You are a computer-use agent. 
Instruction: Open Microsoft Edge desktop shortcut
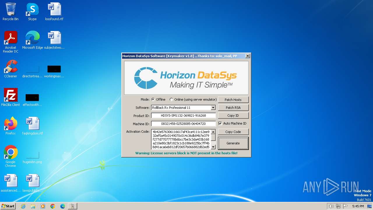pos(32,40)
